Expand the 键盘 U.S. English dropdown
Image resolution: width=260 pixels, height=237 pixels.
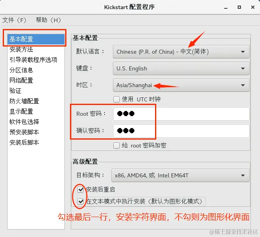tap(181, 68)
